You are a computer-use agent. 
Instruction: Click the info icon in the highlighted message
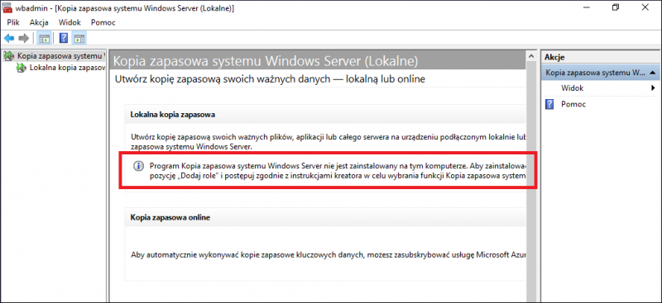139,166
